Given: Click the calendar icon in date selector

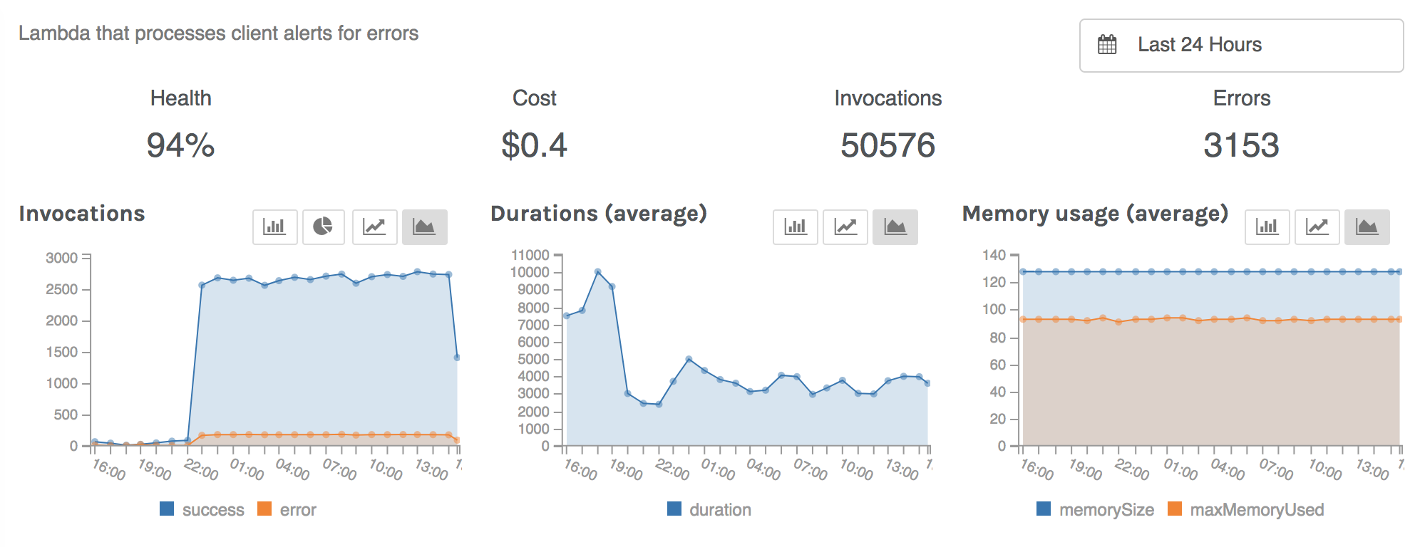Looking at the screenshot, I should tap(1107, 45).
